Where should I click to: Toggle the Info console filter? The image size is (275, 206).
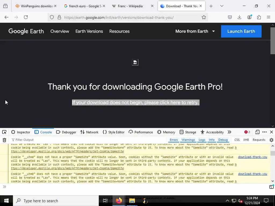(212, 140)
